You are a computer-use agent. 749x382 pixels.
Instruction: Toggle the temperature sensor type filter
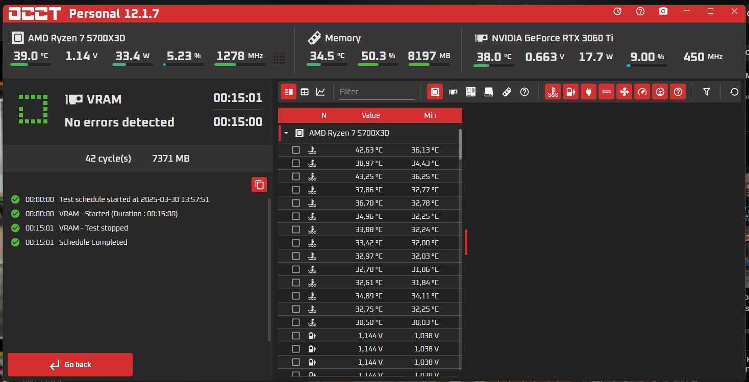(553, 92)
